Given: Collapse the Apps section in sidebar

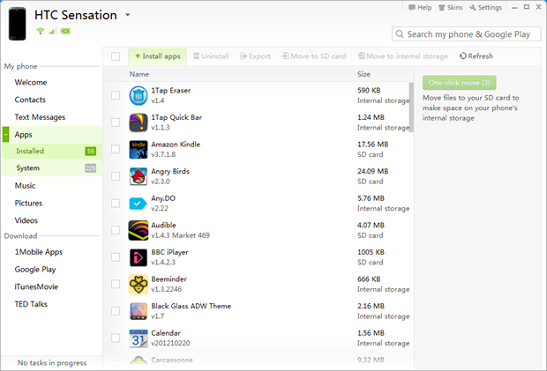Looking at the screenshot, I should click(x=5, y=134).
